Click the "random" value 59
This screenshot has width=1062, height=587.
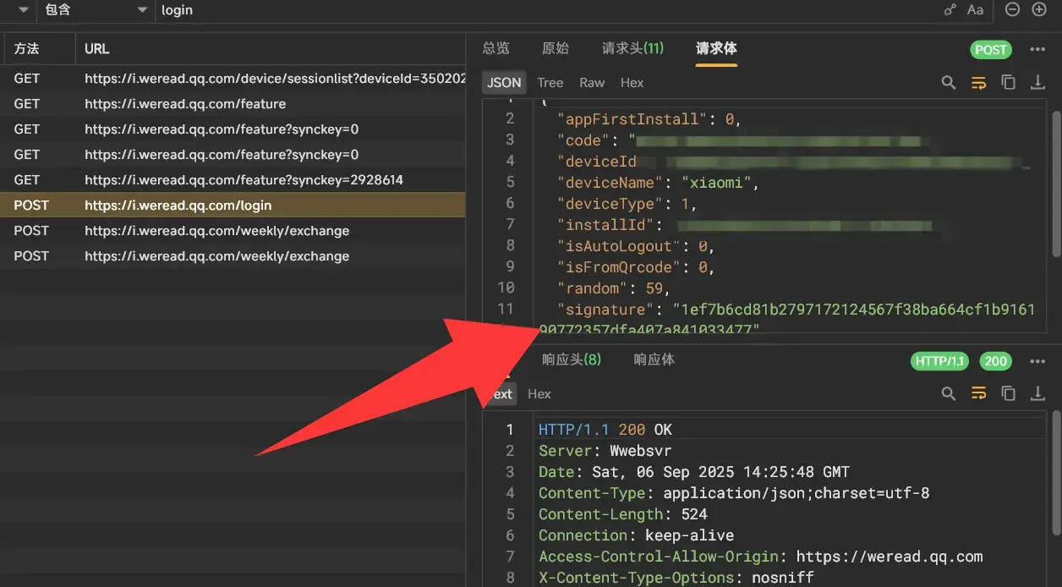click(654, 288)
